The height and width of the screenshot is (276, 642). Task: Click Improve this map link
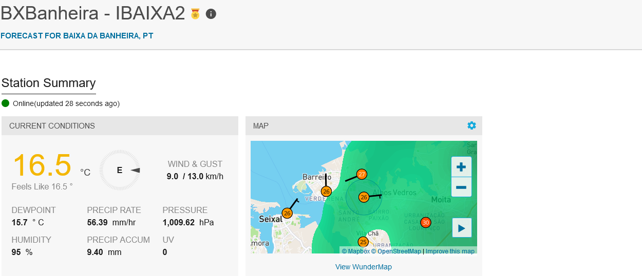coord(450,251)
